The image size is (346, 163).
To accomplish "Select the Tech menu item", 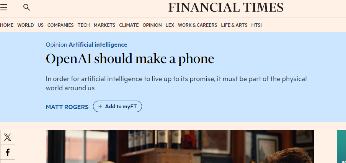I will 83,25.
